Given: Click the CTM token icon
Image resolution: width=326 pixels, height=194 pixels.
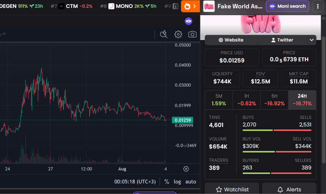Looking at the screenshot, I should click(61, 6).
